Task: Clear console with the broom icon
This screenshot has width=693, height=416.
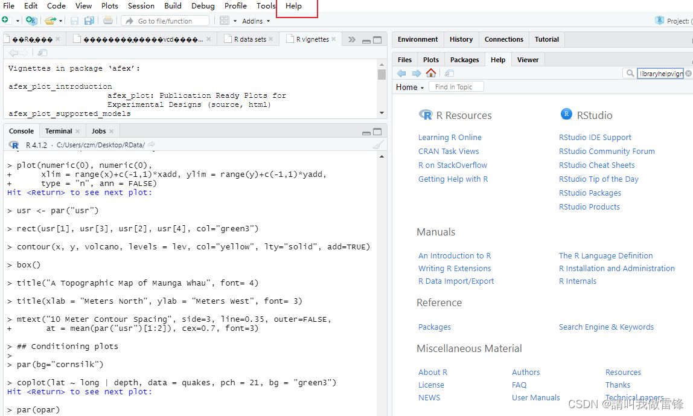Action: tap(378, 145)
